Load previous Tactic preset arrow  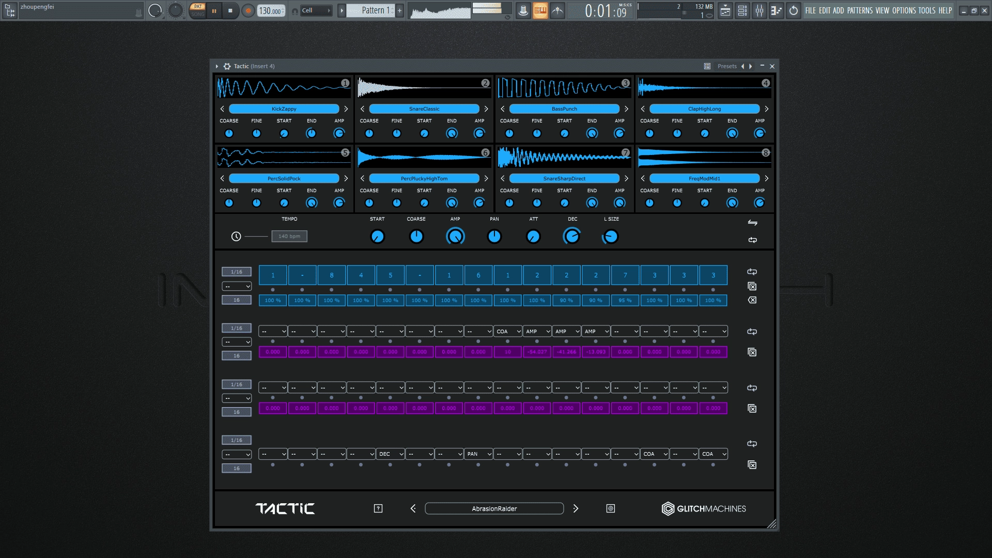tap(413, 508)
